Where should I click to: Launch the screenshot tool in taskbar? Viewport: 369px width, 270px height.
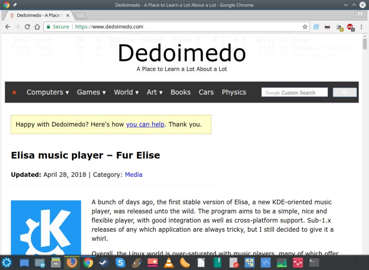[40, 263]
